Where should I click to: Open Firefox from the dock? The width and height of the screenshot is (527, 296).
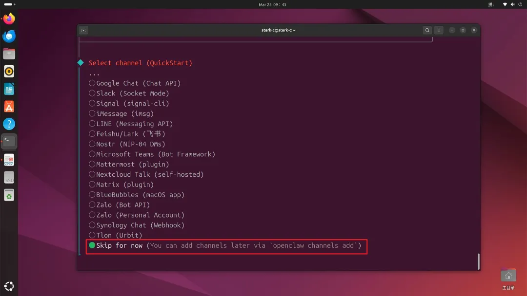pos(9,18)
